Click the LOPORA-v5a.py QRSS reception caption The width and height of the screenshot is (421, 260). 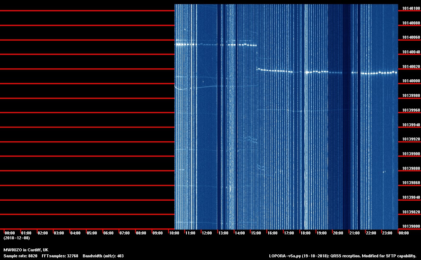343,256
